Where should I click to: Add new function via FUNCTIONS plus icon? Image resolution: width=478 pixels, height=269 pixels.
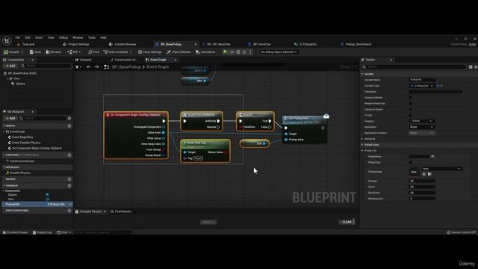coord(69,155)
